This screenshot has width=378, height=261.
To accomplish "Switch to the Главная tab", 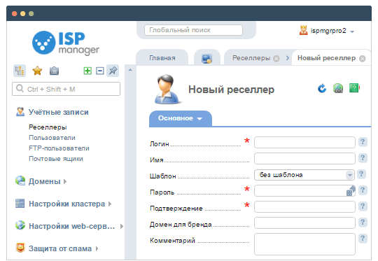I will click(162, 58).
